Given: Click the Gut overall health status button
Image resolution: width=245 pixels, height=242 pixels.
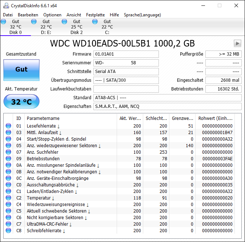Looking at the screenshot, I should (21, 70).
